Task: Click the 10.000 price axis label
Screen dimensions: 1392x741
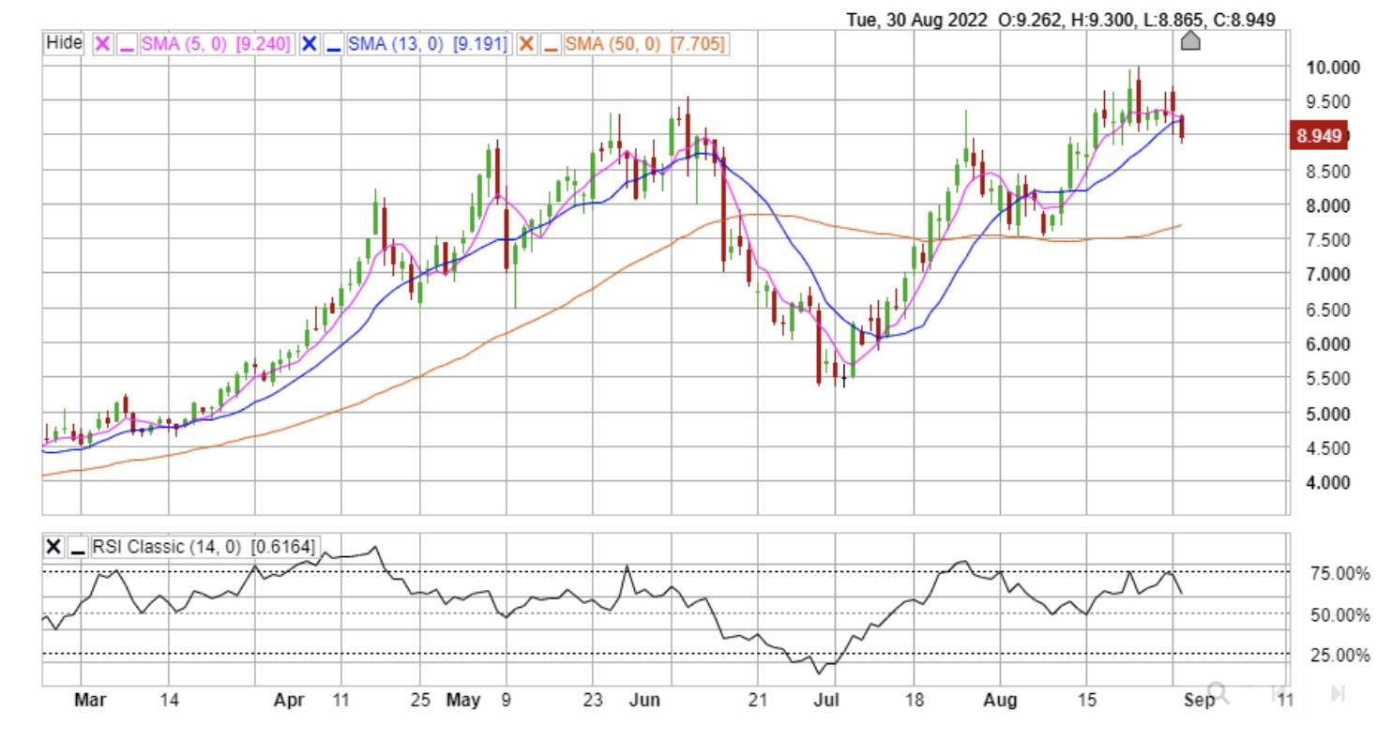Action: click(1332, 68)
